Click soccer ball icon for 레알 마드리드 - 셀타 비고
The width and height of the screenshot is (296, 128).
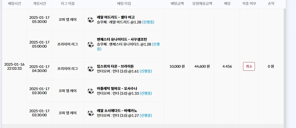click(x=90, y=20)
